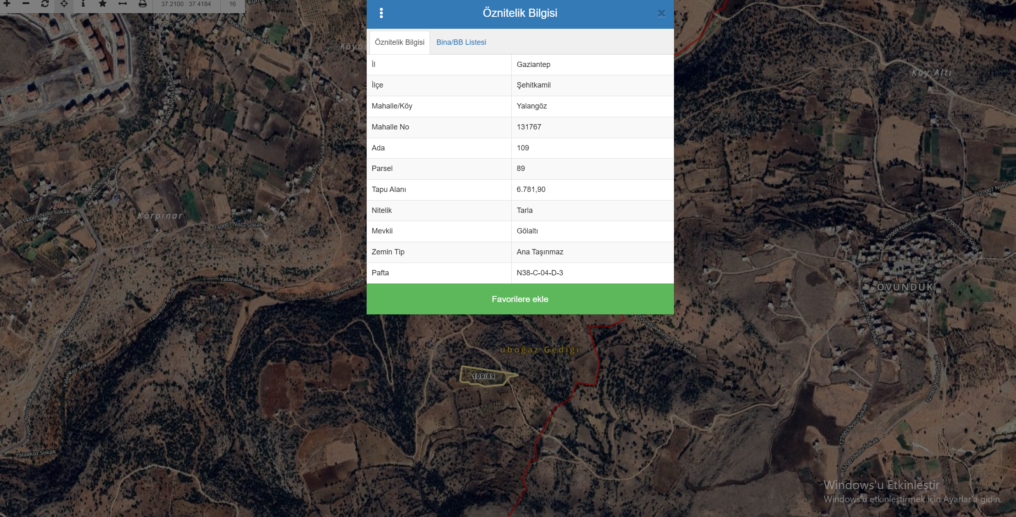Click the info query tool icon
The height and width of the screenshot is (517, 1016).
tap(83, 4)
